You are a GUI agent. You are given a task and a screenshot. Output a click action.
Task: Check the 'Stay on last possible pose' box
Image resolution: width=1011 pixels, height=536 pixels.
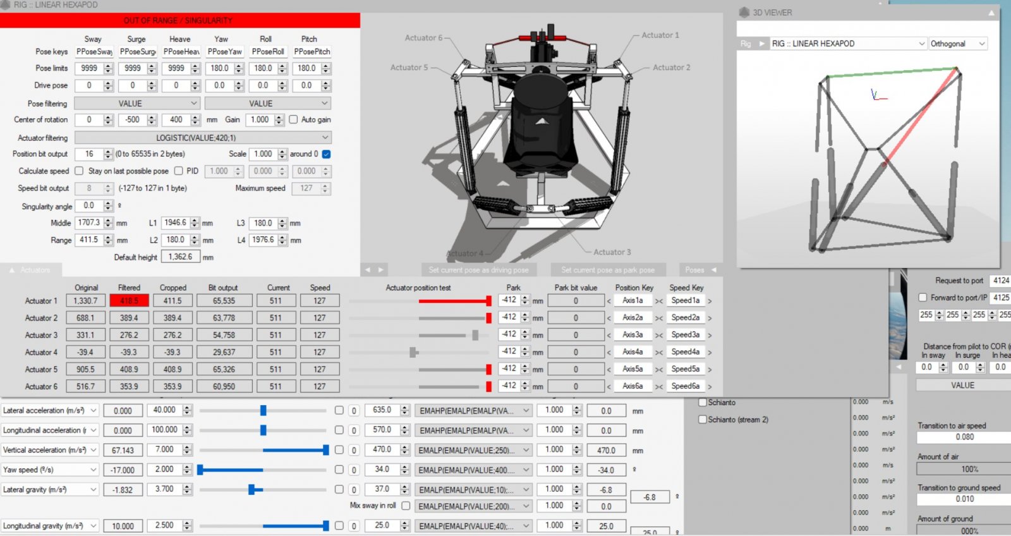tap(79, 171)
